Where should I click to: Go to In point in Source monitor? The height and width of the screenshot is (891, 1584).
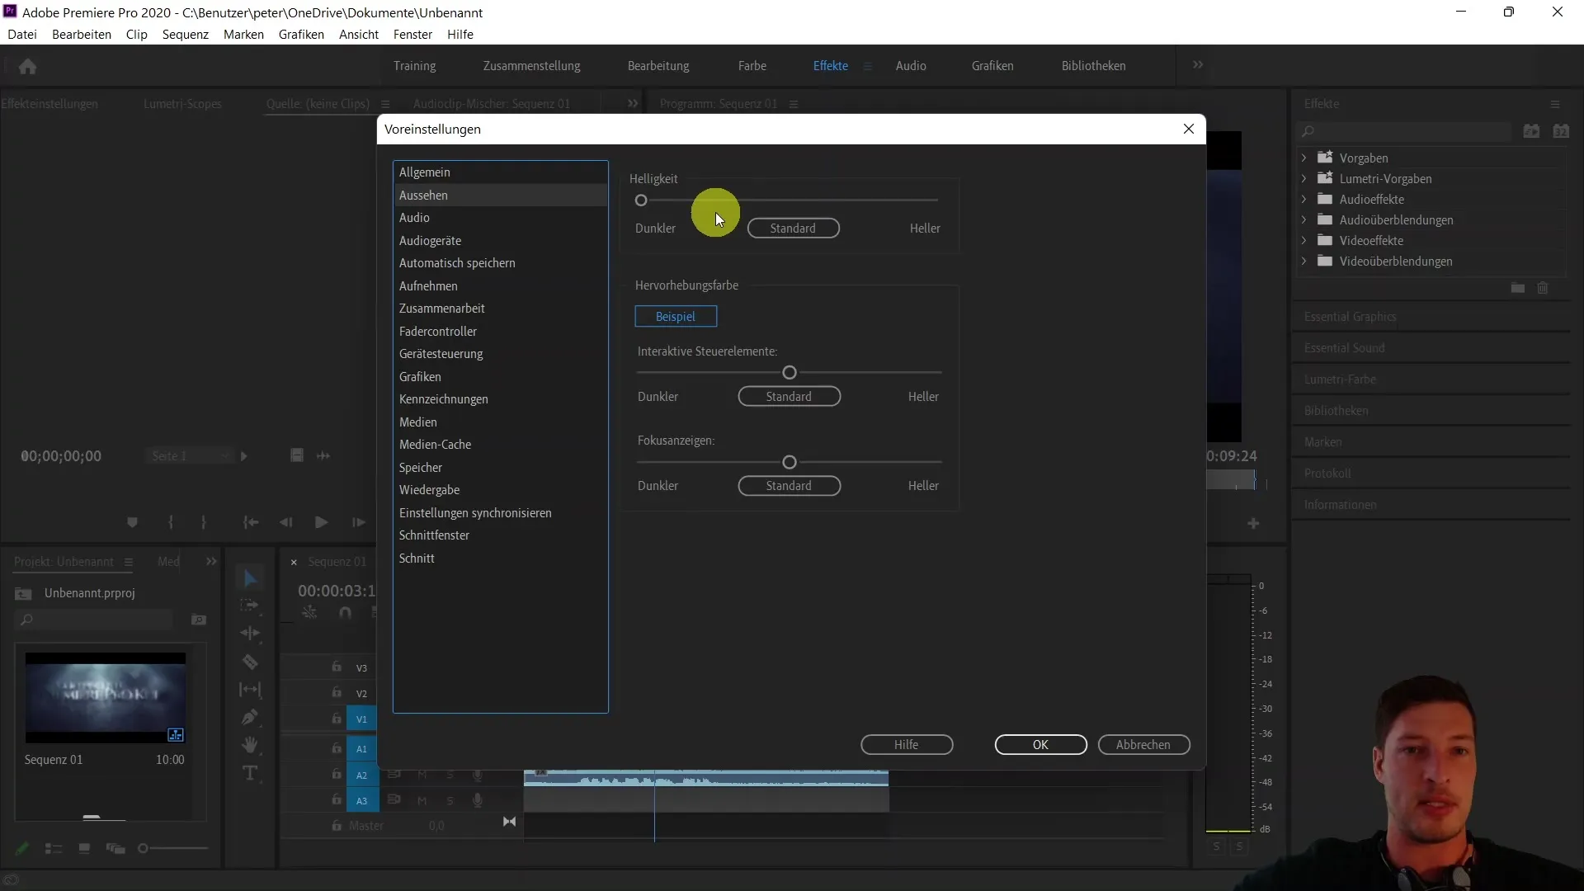pyautogui.click(x=251, y=522)
